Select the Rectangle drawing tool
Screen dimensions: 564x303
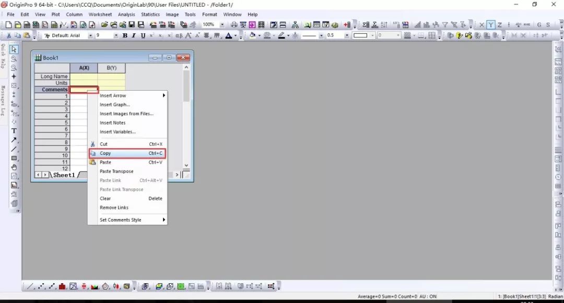[x=14, y=158]
